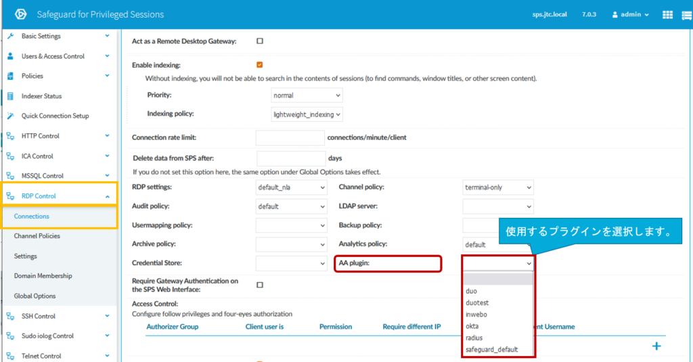Click the Connection rate limit input field
The image size is (693, 362).
point(290,138)
